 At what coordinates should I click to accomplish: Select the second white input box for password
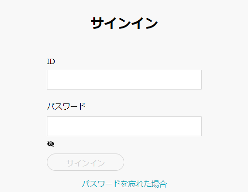coord(124,126)
